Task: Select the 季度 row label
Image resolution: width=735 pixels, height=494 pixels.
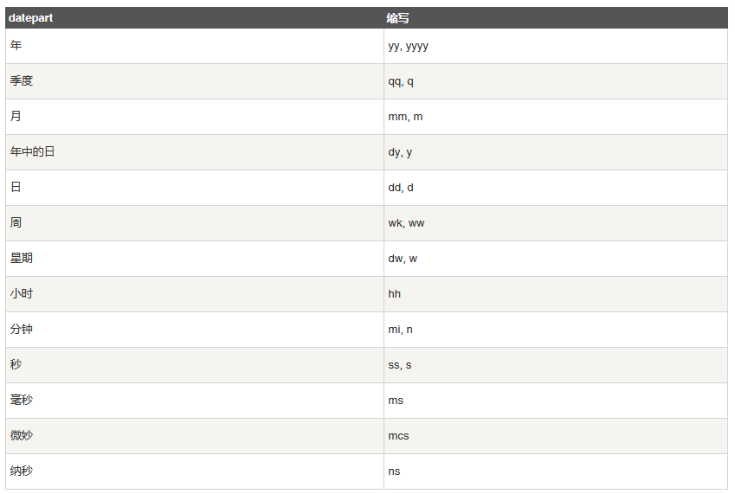Action: pos(22,81)
